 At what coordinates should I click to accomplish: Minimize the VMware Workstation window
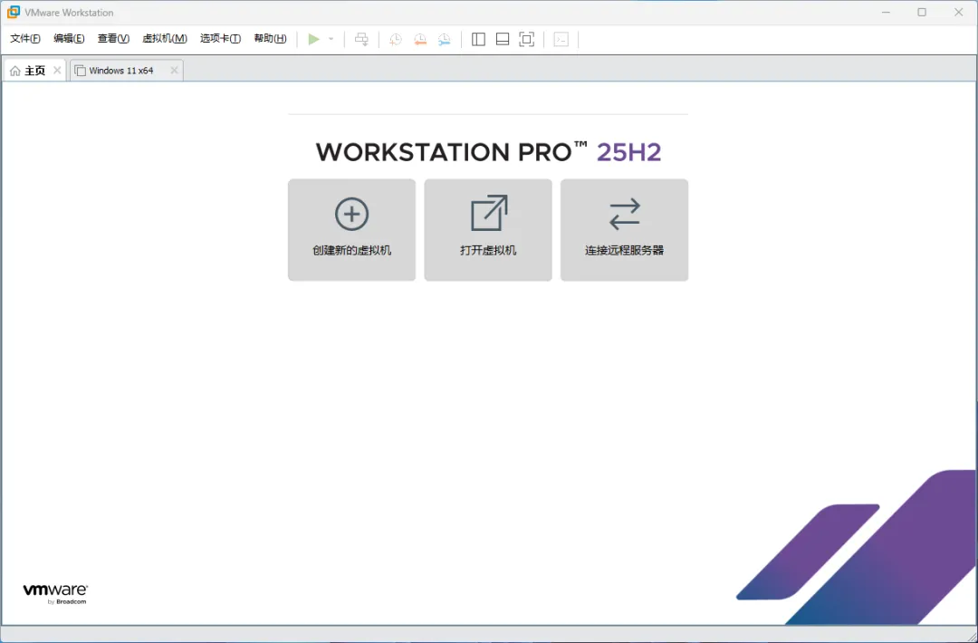[x=886, y=13]
